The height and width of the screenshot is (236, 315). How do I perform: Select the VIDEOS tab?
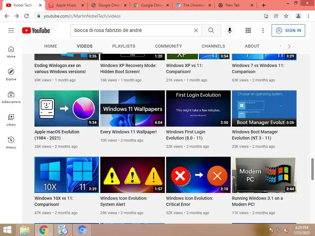pyautogui.click(x=85, y=46)
